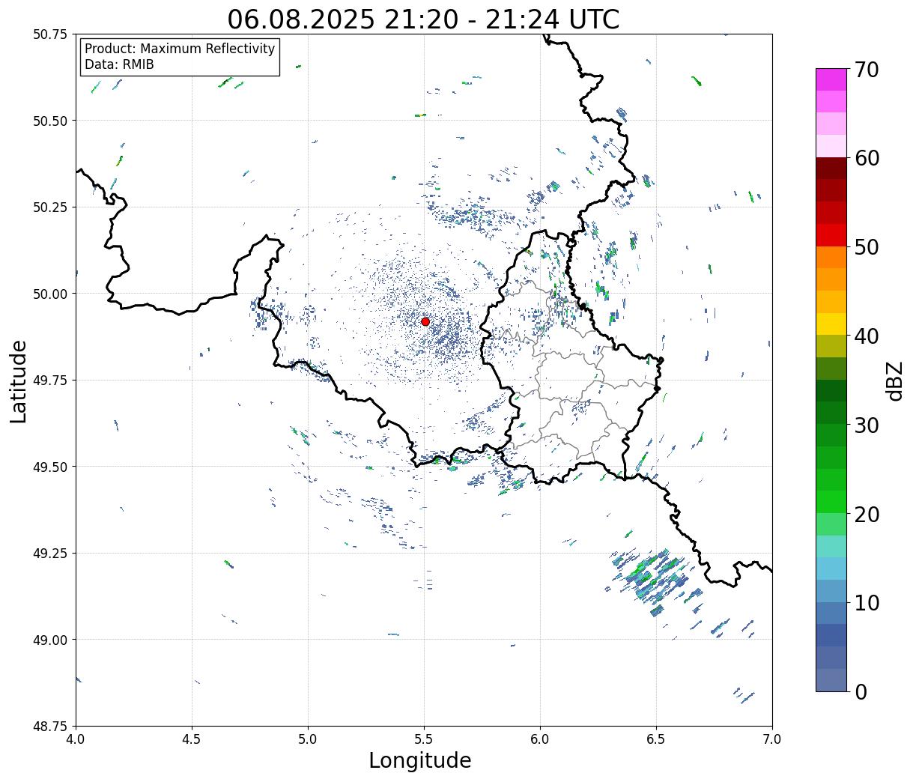Click the 49.75 latitude tick label
Screen dimensions: 913x779
pos(50,381)
